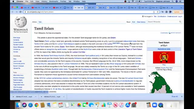194x109 pixels.
Task: Open Safari from the dock
Action: (x=30, y=105)
